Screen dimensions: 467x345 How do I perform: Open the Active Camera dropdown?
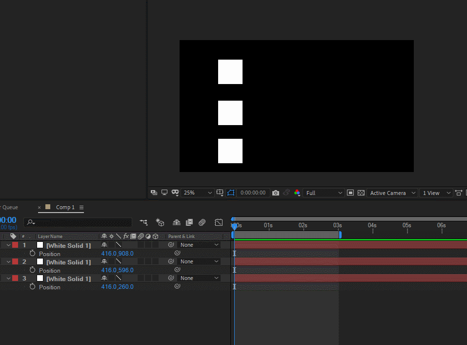tap(392, 193)
